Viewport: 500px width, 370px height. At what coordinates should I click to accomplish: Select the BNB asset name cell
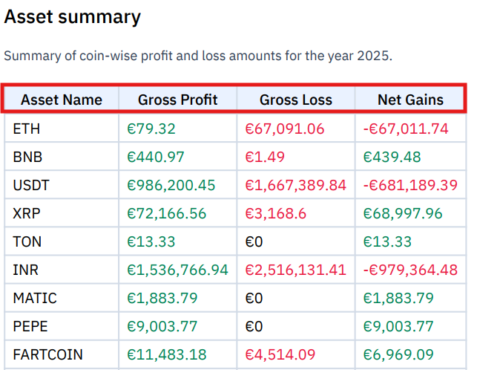click(27, 157)
